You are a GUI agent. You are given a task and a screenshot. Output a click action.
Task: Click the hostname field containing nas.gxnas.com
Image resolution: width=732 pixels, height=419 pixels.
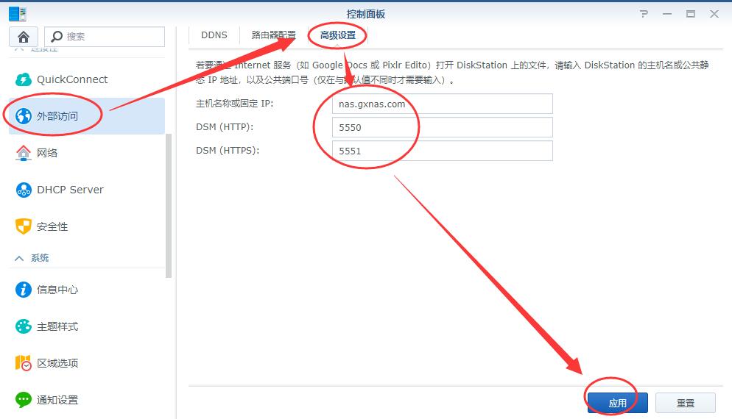tap(442, 104)
